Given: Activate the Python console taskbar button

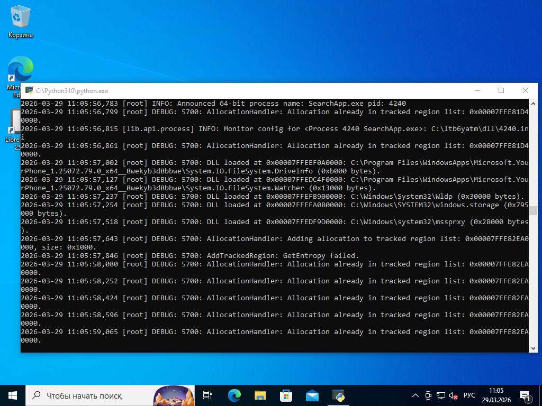Looking at the screenshot, I should (x=338, y=395).
